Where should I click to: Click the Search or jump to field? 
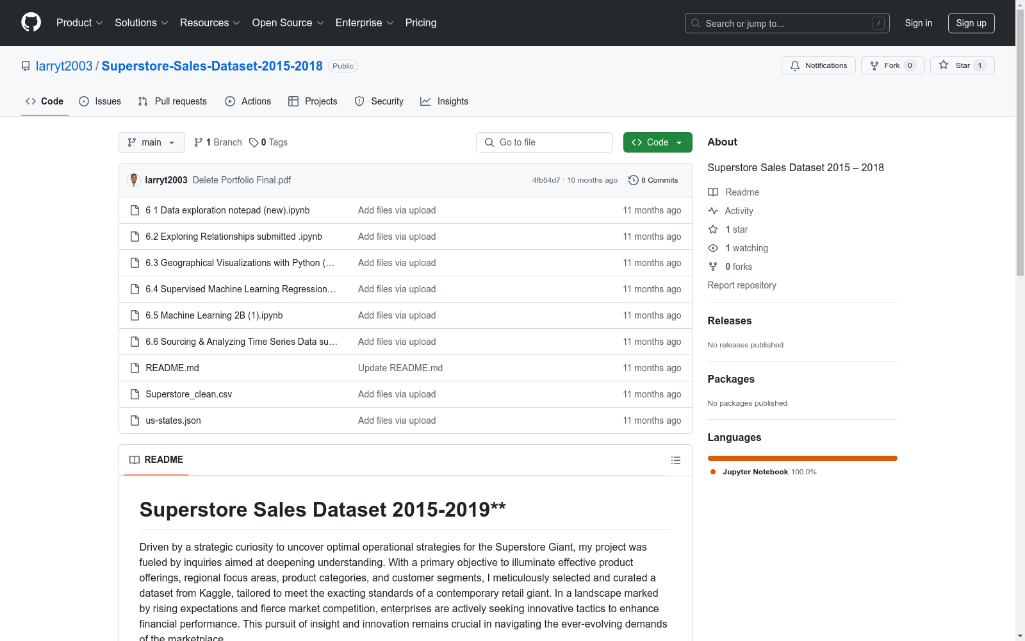tap(787, 23)
